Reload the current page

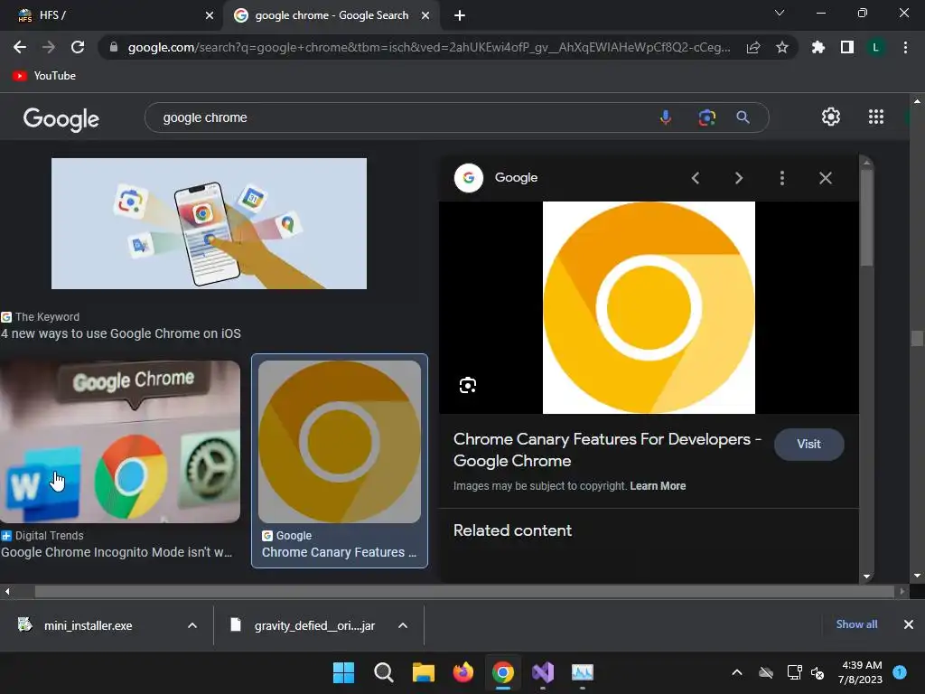78,47
